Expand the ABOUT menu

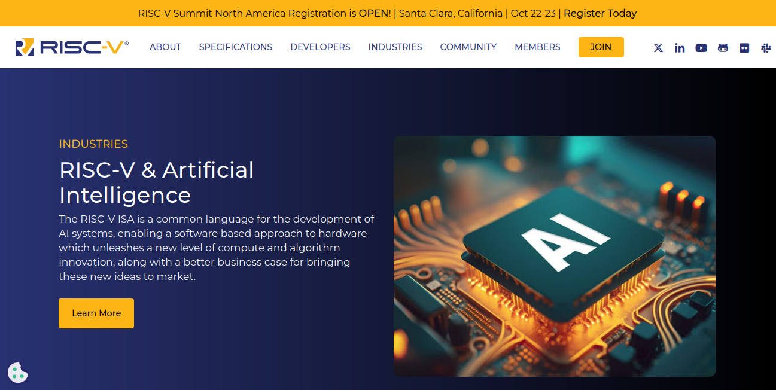click(165, 47)
